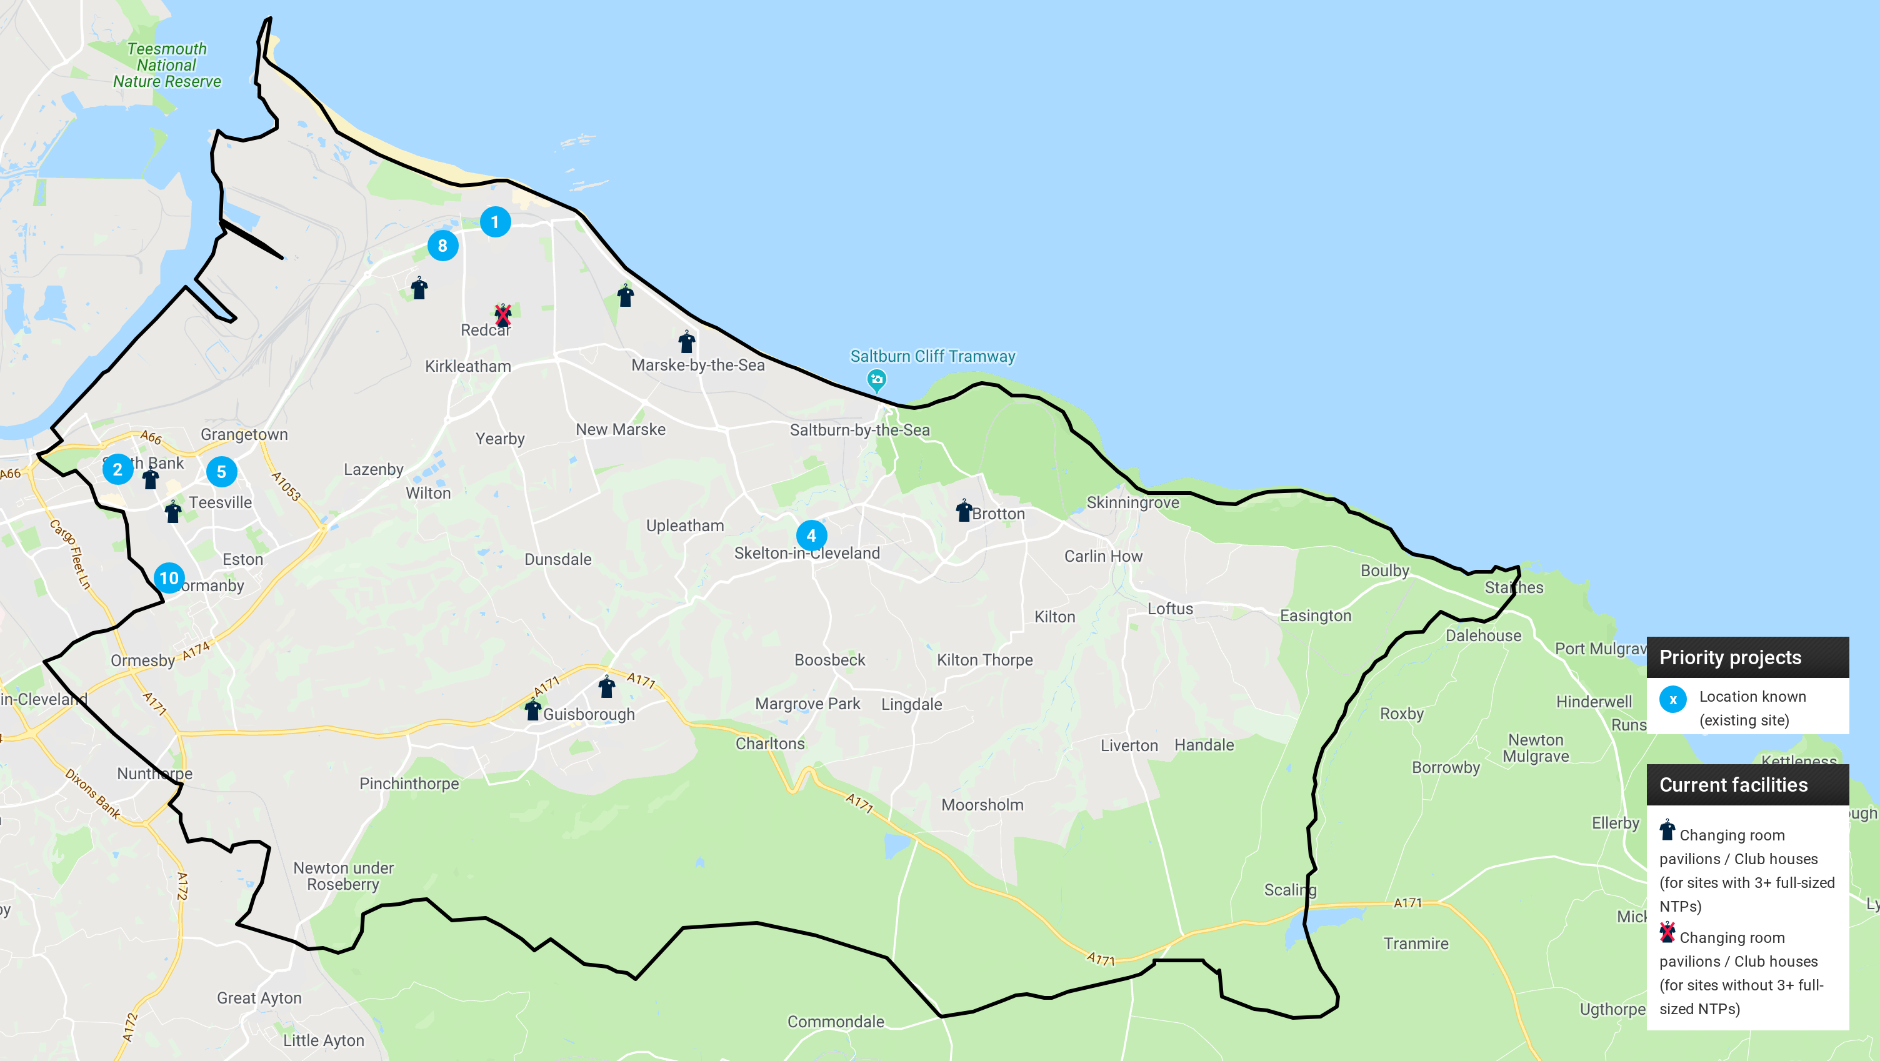
Task: Click the Grangetown label
Action: tap(244, 434)
